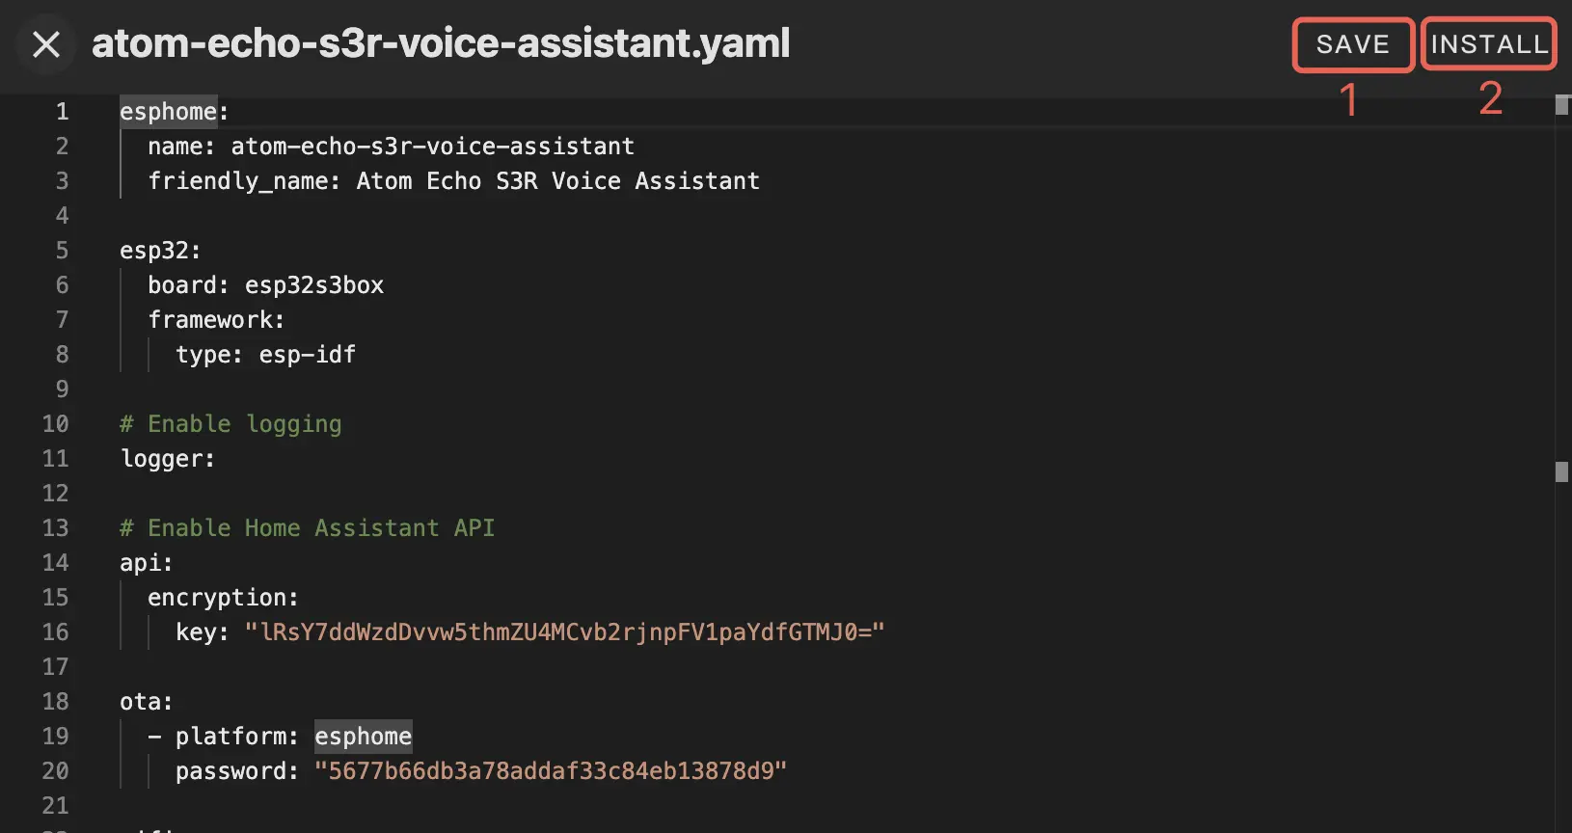Close the YAML editor with the X icon
Viewport: 1572px width, 833px height.
tap(46, 44)
